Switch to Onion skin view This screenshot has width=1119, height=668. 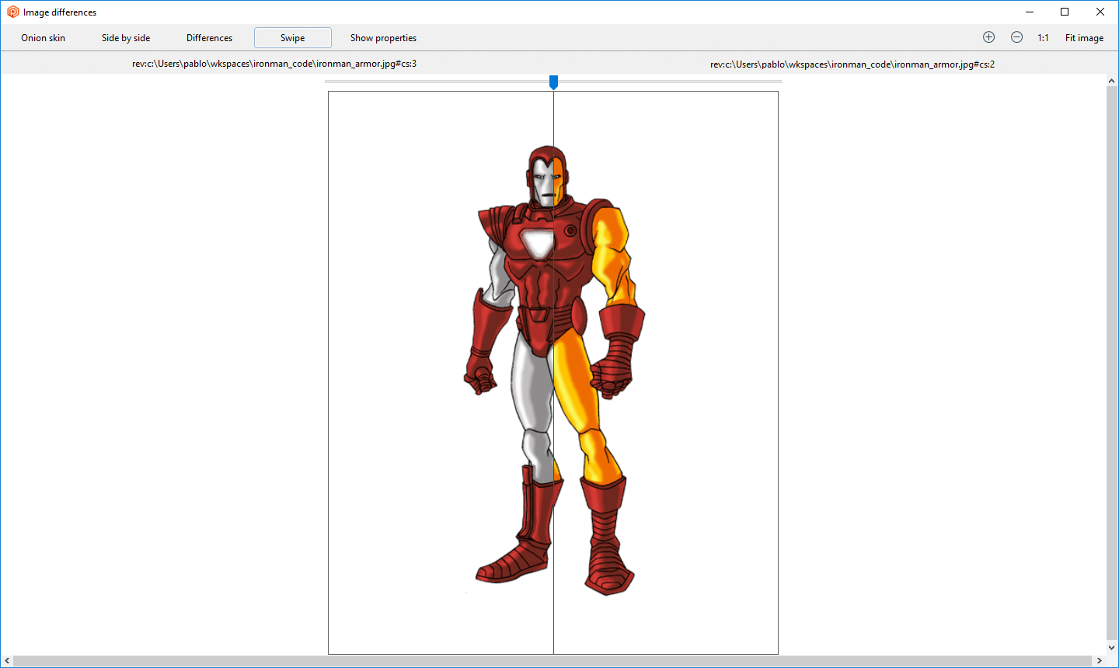(x=44, y=38)
